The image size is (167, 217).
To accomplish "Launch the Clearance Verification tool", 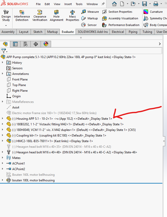I will 40,16.
